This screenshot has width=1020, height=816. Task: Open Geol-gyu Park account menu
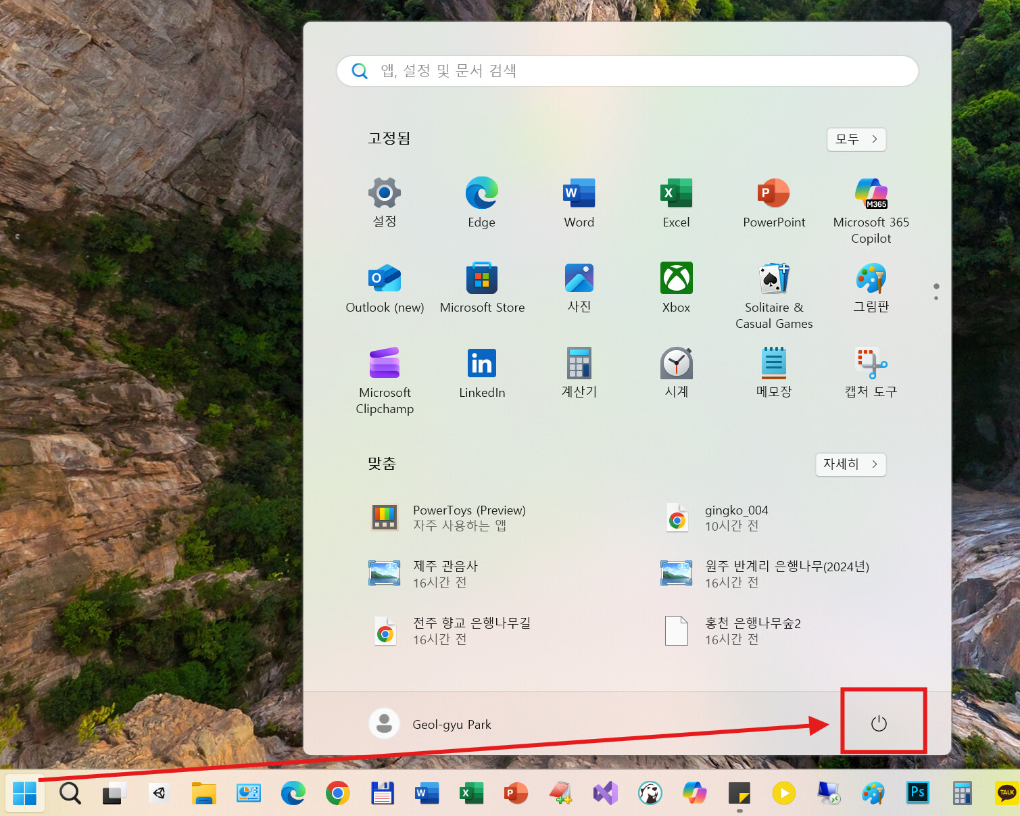431,724
